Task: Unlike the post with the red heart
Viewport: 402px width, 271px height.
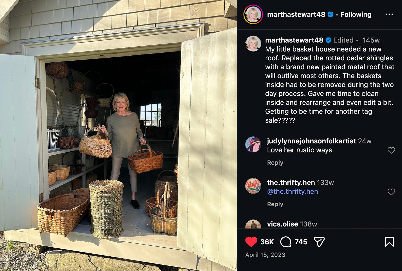Action: [x=251, y=242]
